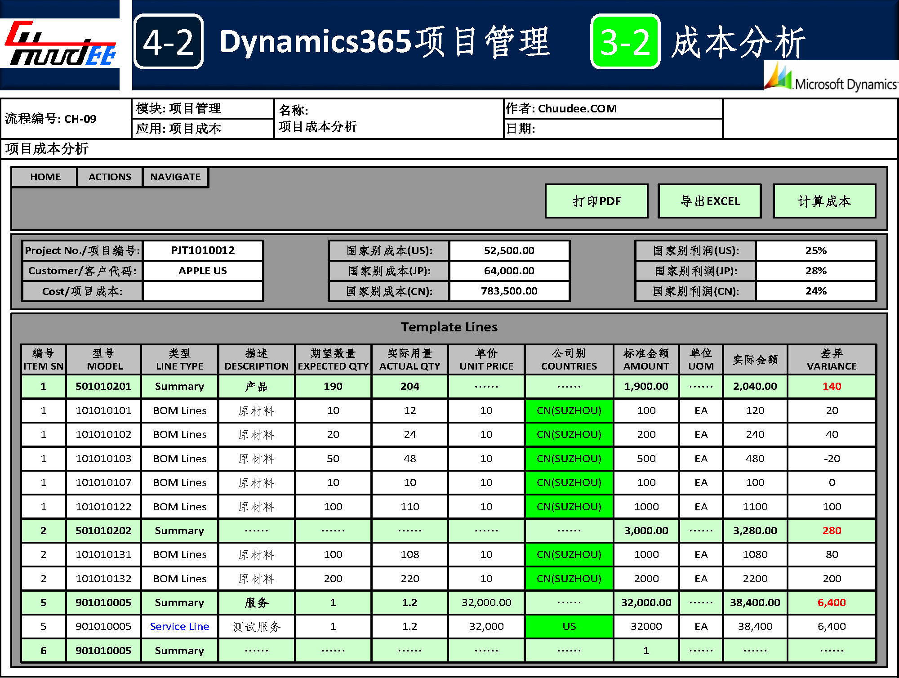Click the red variance value 6,400
This screenshot has height=678, width=899.
click(831, 602)
